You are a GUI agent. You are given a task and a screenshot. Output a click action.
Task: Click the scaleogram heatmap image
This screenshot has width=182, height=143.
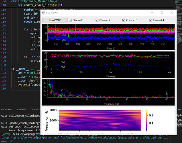[100, 120]
